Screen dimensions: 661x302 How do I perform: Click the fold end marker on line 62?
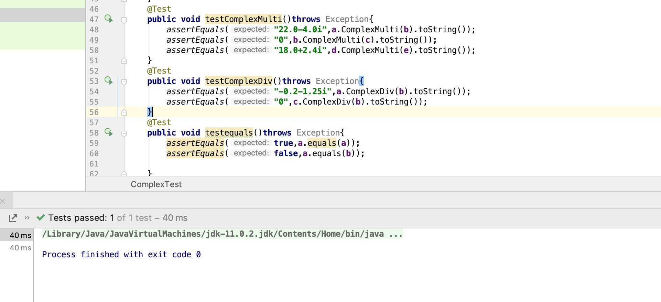124,174
